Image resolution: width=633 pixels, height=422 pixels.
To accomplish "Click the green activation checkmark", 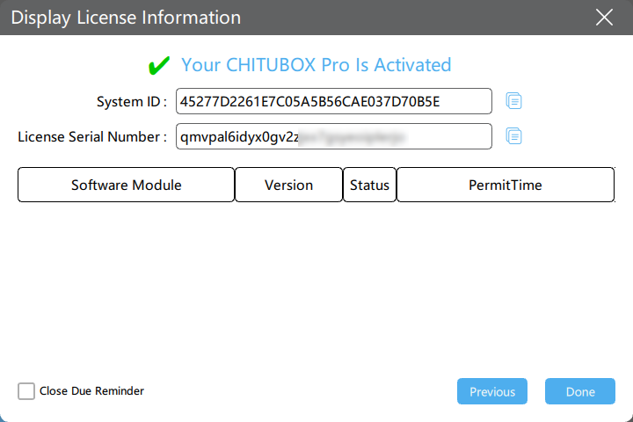I will pos(159,65).
